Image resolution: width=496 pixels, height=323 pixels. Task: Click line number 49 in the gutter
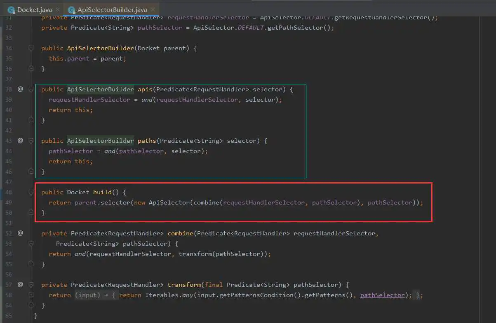[9, 202]
